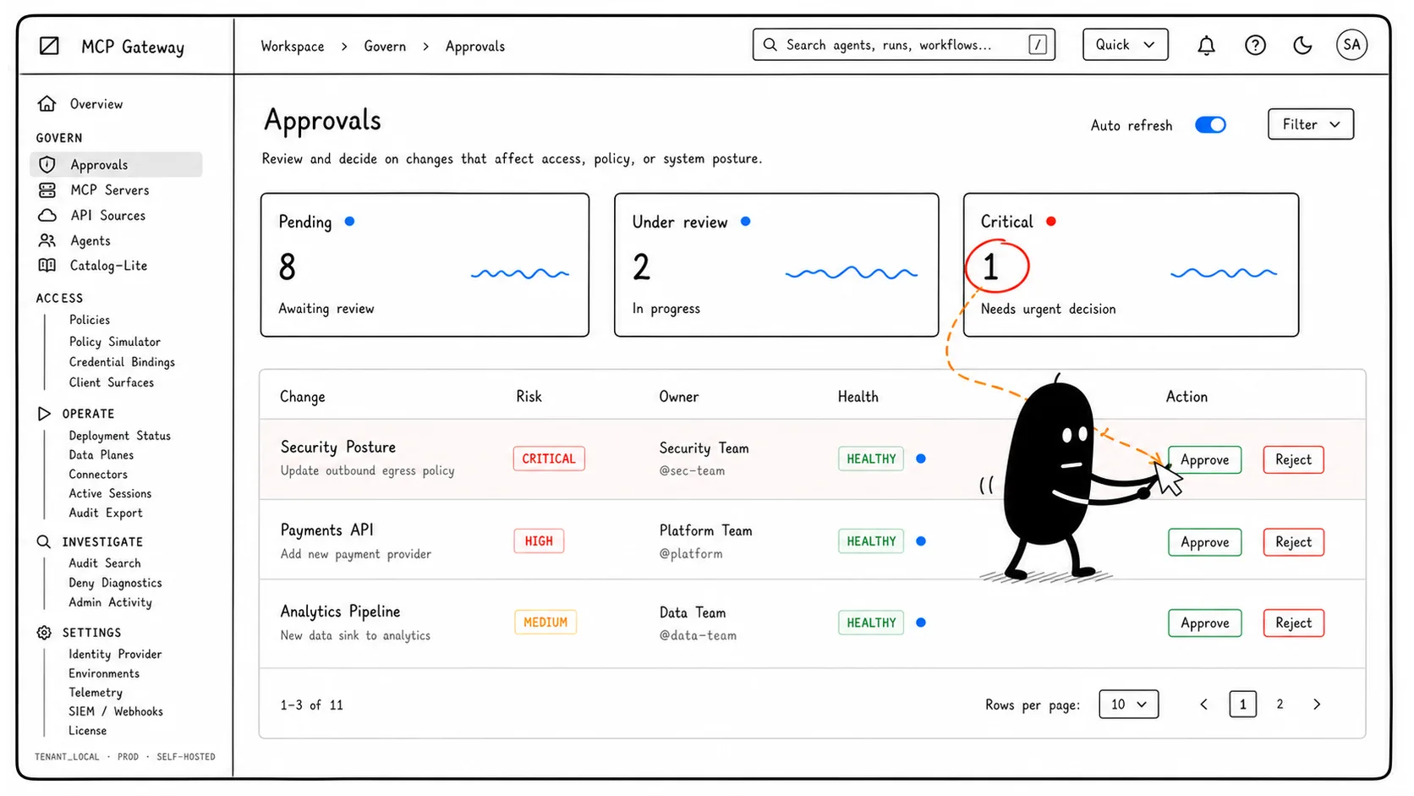Click the Agents people icon
Image resolution: width=1414 pixels, height=796 pixels.
[47, 241]
